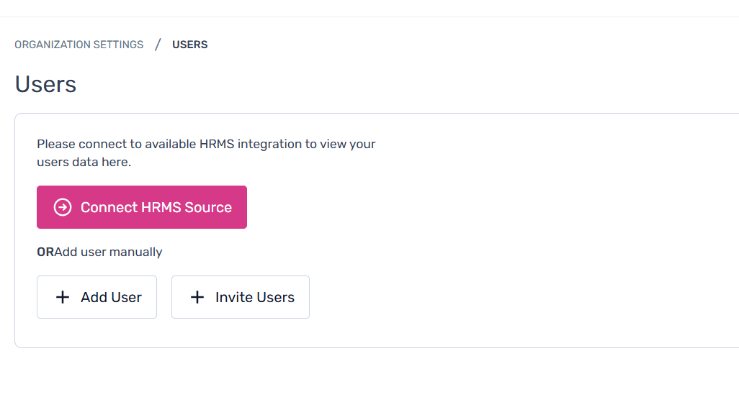739x410 pixels.
Task: Click the 'Connect HRMS Source' label text
Action: coord(156,207)
